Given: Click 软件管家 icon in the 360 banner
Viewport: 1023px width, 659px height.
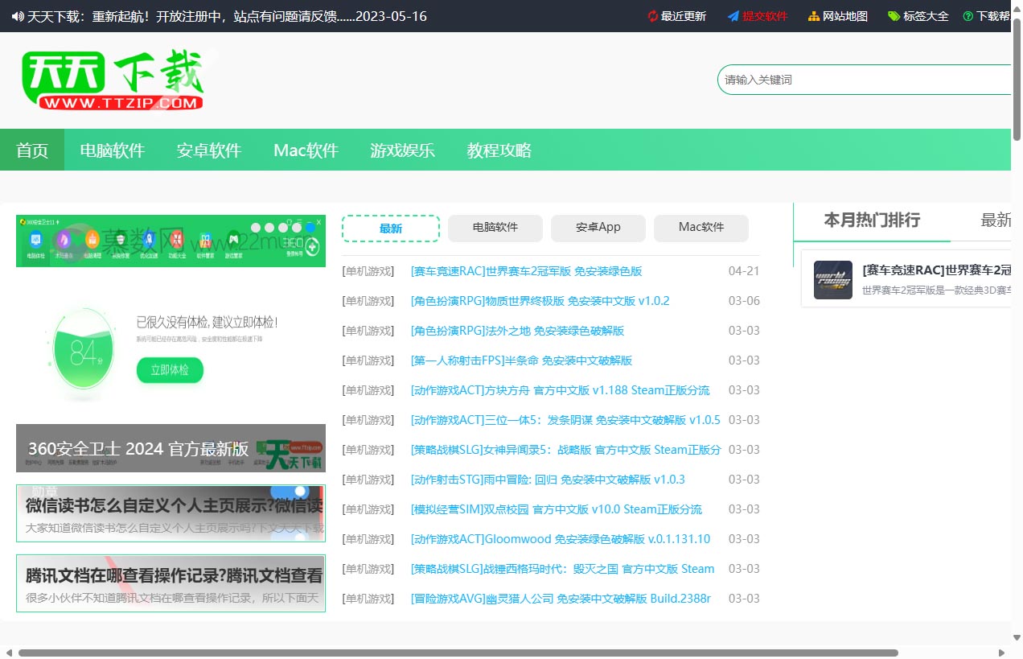Looking at the screenshot, I should pyautogui.click(x=205, y=238).
